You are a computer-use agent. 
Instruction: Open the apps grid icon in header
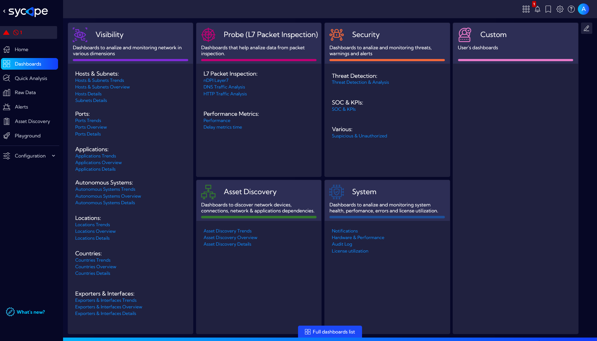[526, 9]
